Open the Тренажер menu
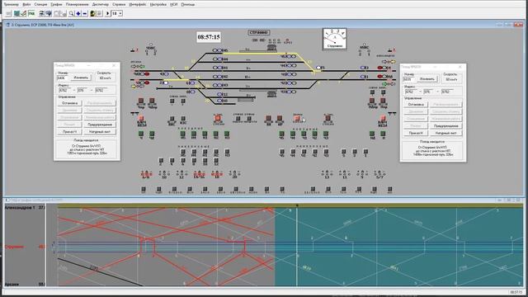The height and width of the screenshot is (297, 528). (11, 4)
